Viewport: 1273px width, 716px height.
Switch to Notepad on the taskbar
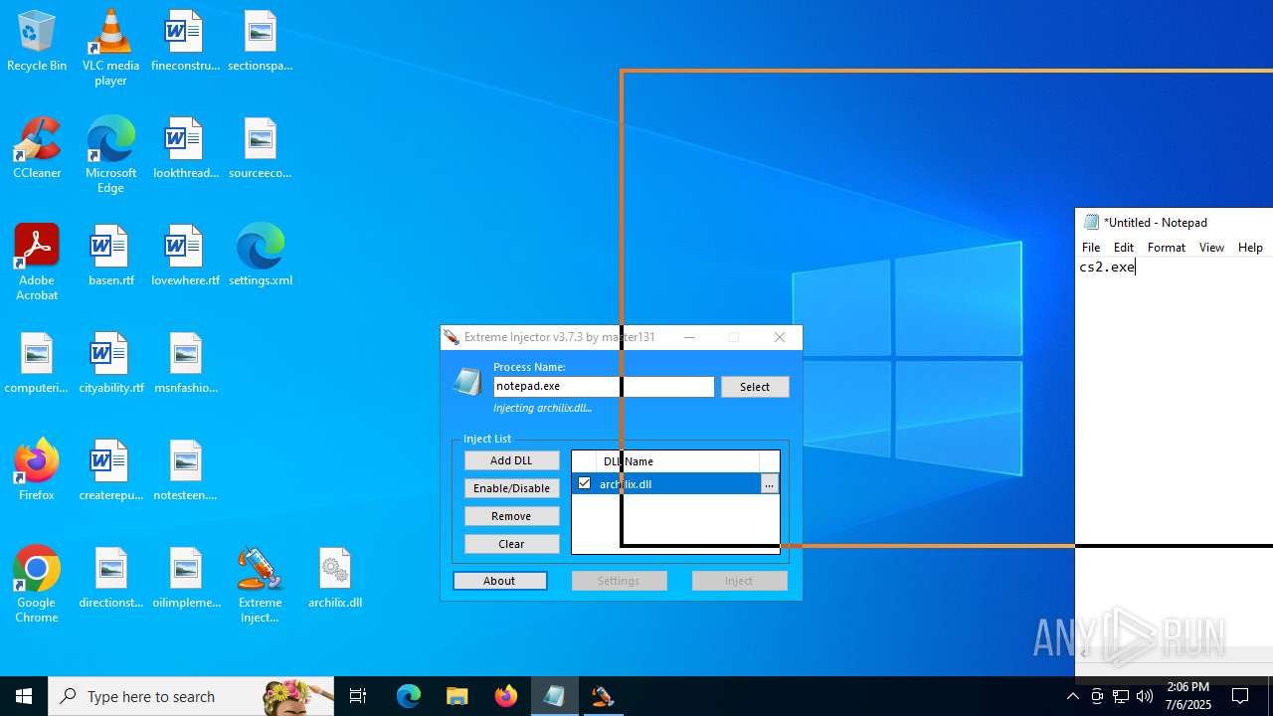[x=554, y=696]
